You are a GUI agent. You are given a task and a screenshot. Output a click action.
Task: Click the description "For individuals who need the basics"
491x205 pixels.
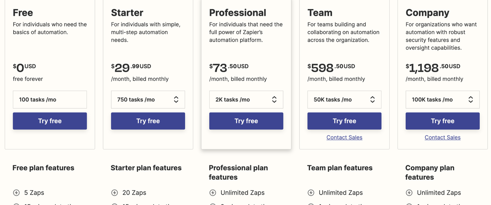coord(50,28)
